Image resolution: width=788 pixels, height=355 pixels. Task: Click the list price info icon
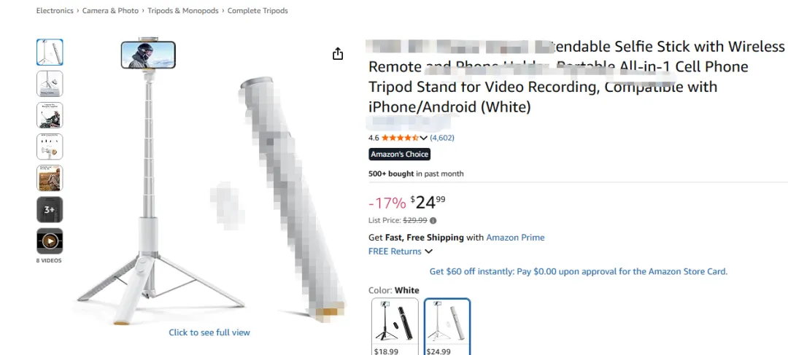(x=433, y=220)
